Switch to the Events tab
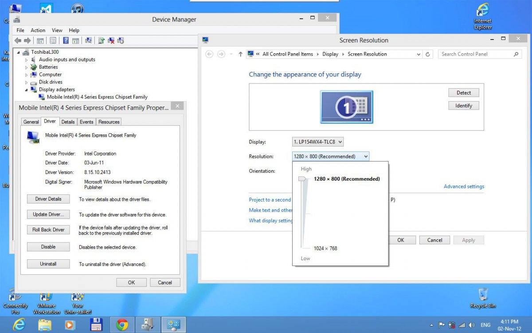The width and height of the screenshot is (532, 333). 86,122
